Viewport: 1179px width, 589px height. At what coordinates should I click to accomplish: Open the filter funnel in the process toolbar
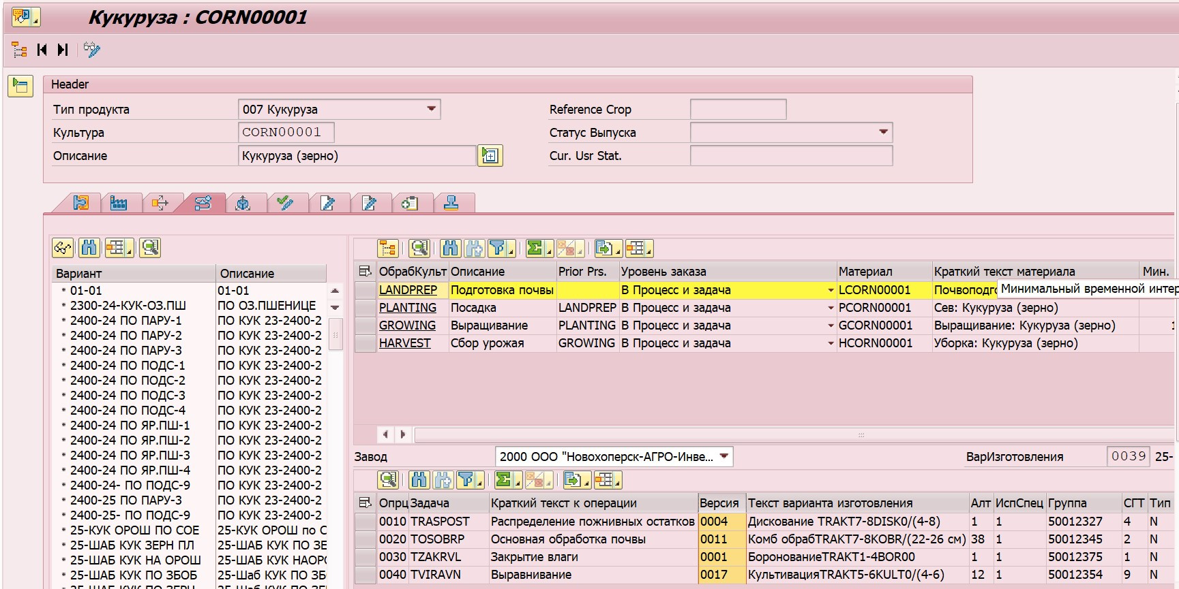[x=501, y=249]
